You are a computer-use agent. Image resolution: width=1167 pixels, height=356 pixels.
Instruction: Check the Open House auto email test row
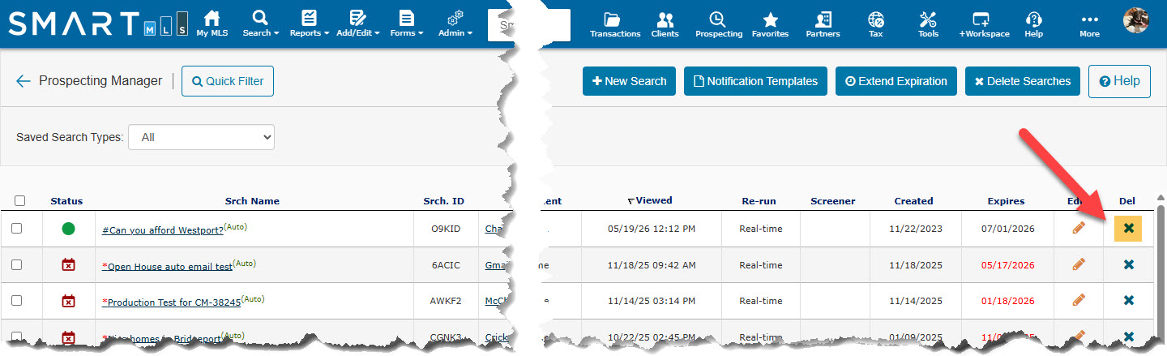pos(17,264)
